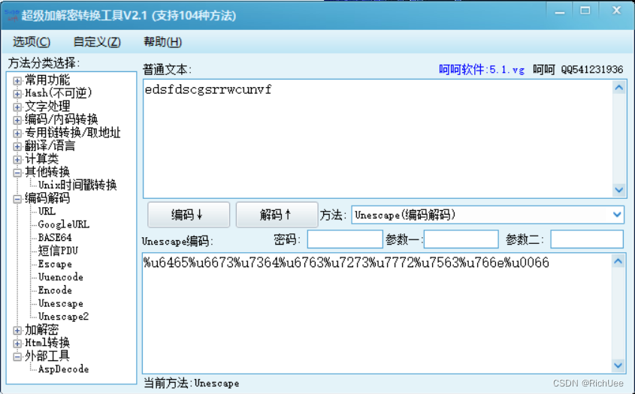The image size is (635, 394).
Task: Open the 呵呵软件:5.1.vg link
Action: [x=482, y=70]
